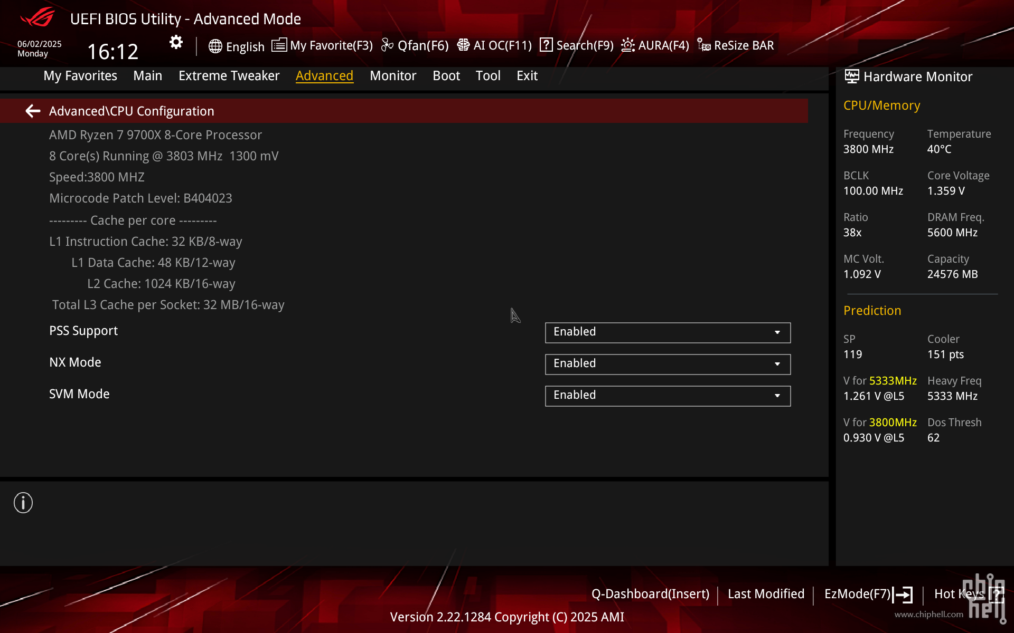Click the CPU/Memory section header

coord(881,105)
